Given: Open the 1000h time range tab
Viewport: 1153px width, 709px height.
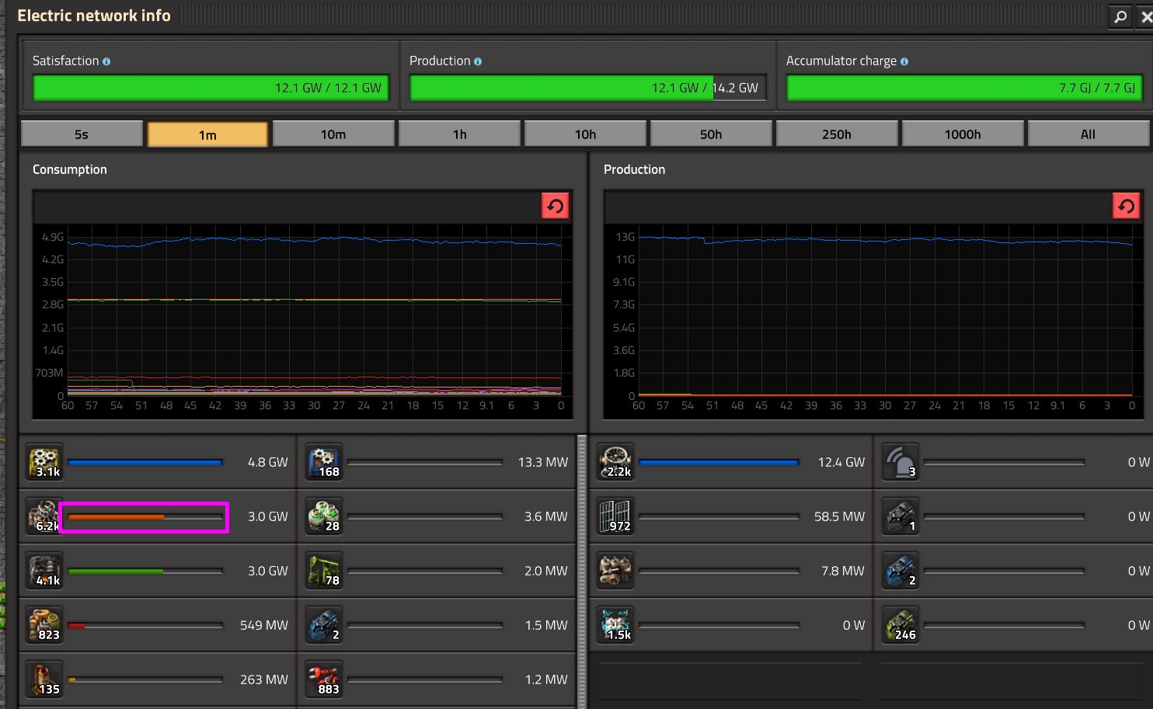Looking at the screenshot, I should click(963, 134).
